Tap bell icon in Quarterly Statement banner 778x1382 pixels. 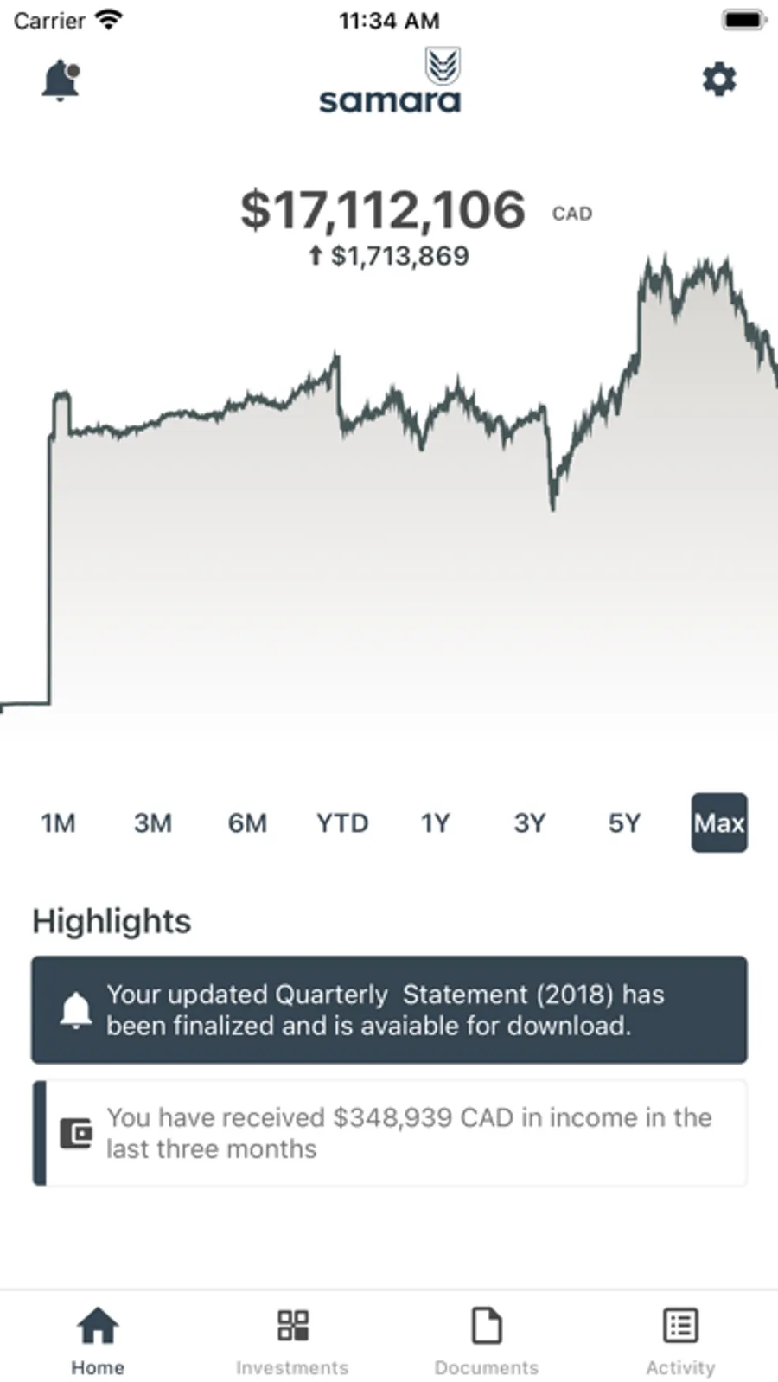pyautogui.click(x=76, y=1010)
